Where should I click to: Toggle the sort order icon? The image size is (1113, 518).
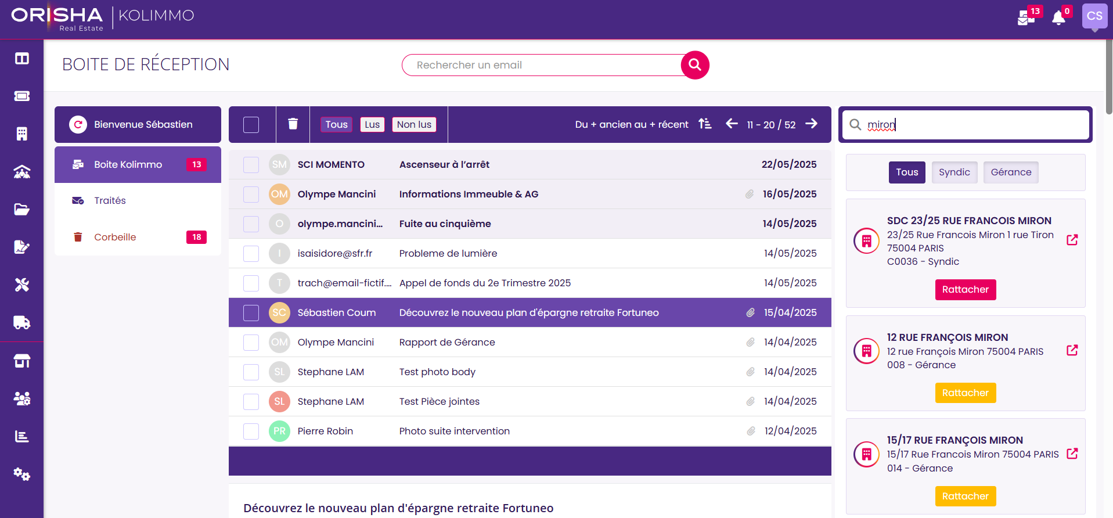pos(705,124)
